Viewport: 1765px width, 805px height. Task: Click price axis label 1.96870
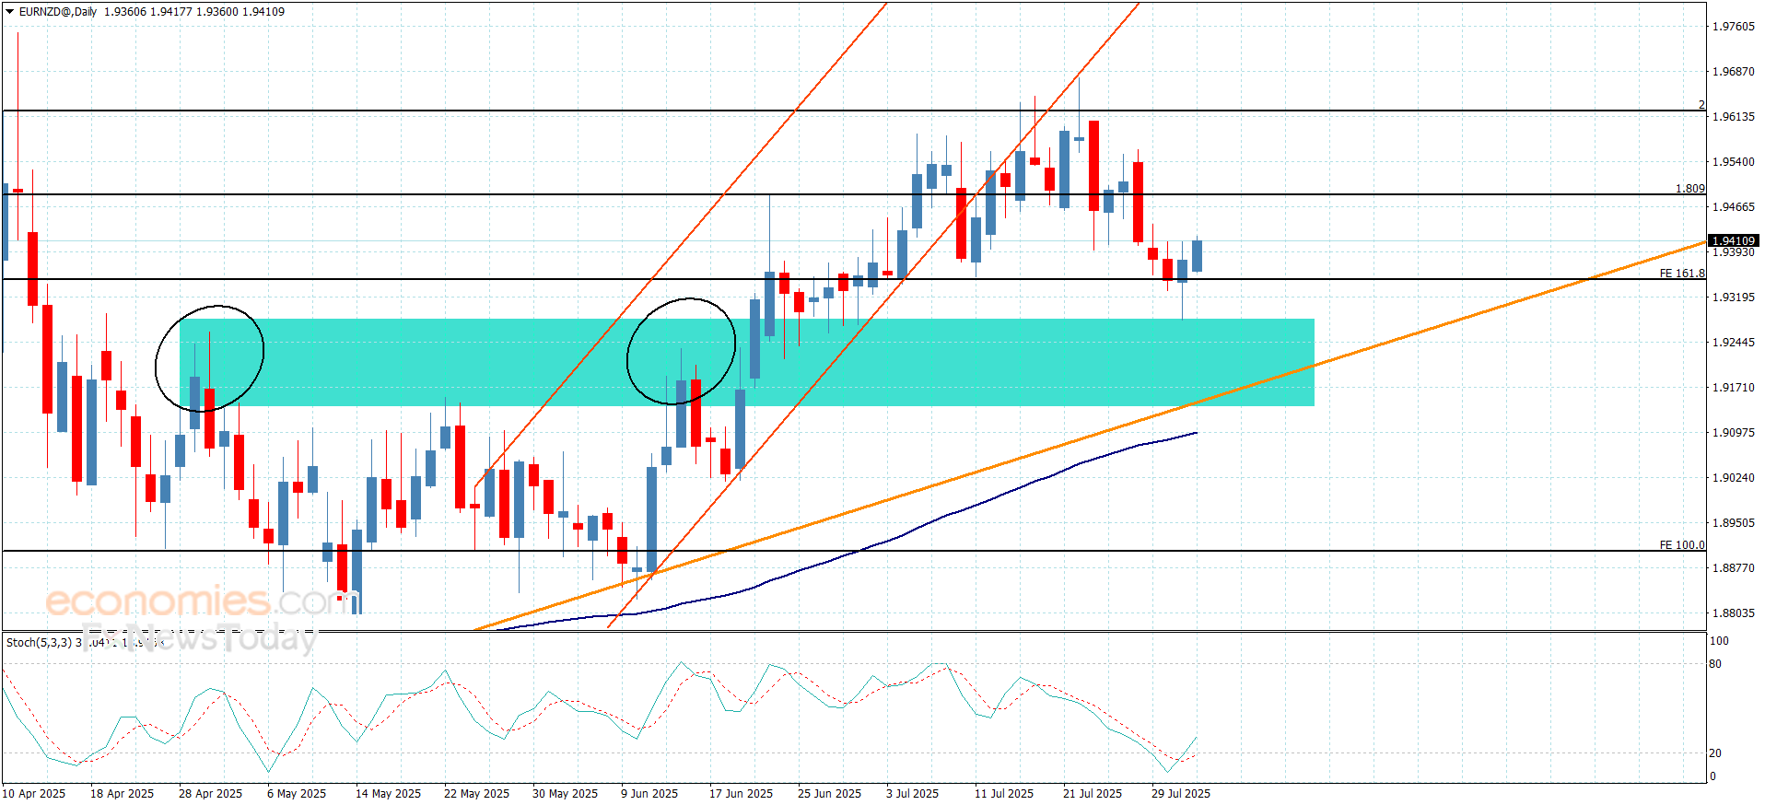point(1733,72)
